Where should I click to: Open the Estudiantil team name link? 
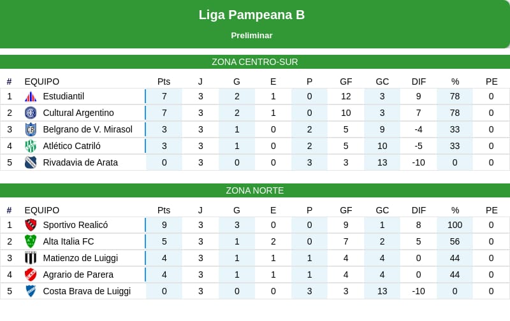tap(63, 97)
